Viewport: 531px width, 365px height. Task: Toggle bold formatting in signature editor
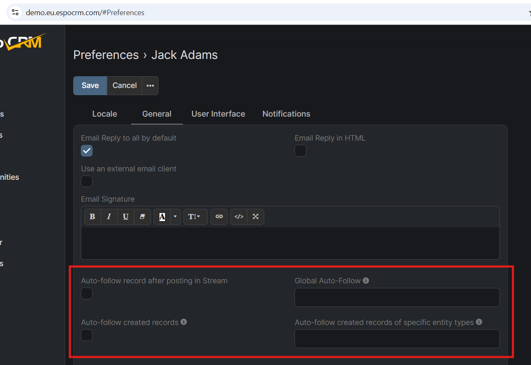pos(93,217)
